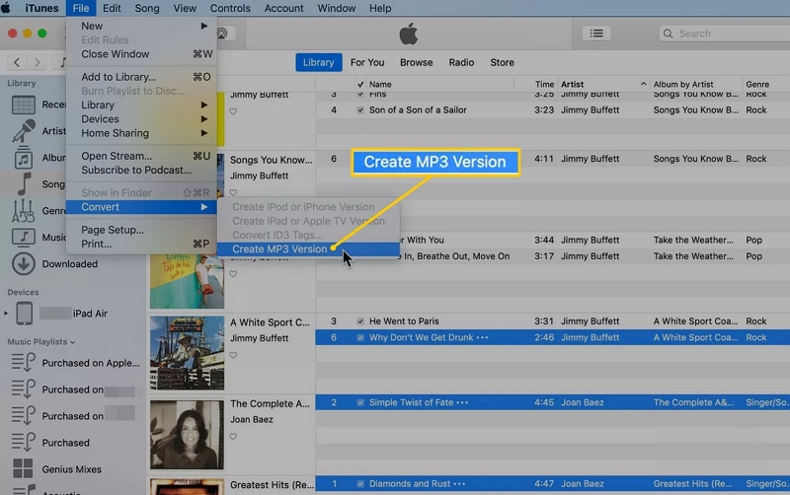Uncheck Why Don't We Get Drunk
This screenshot has height=495, width=790.
(360, 337)
